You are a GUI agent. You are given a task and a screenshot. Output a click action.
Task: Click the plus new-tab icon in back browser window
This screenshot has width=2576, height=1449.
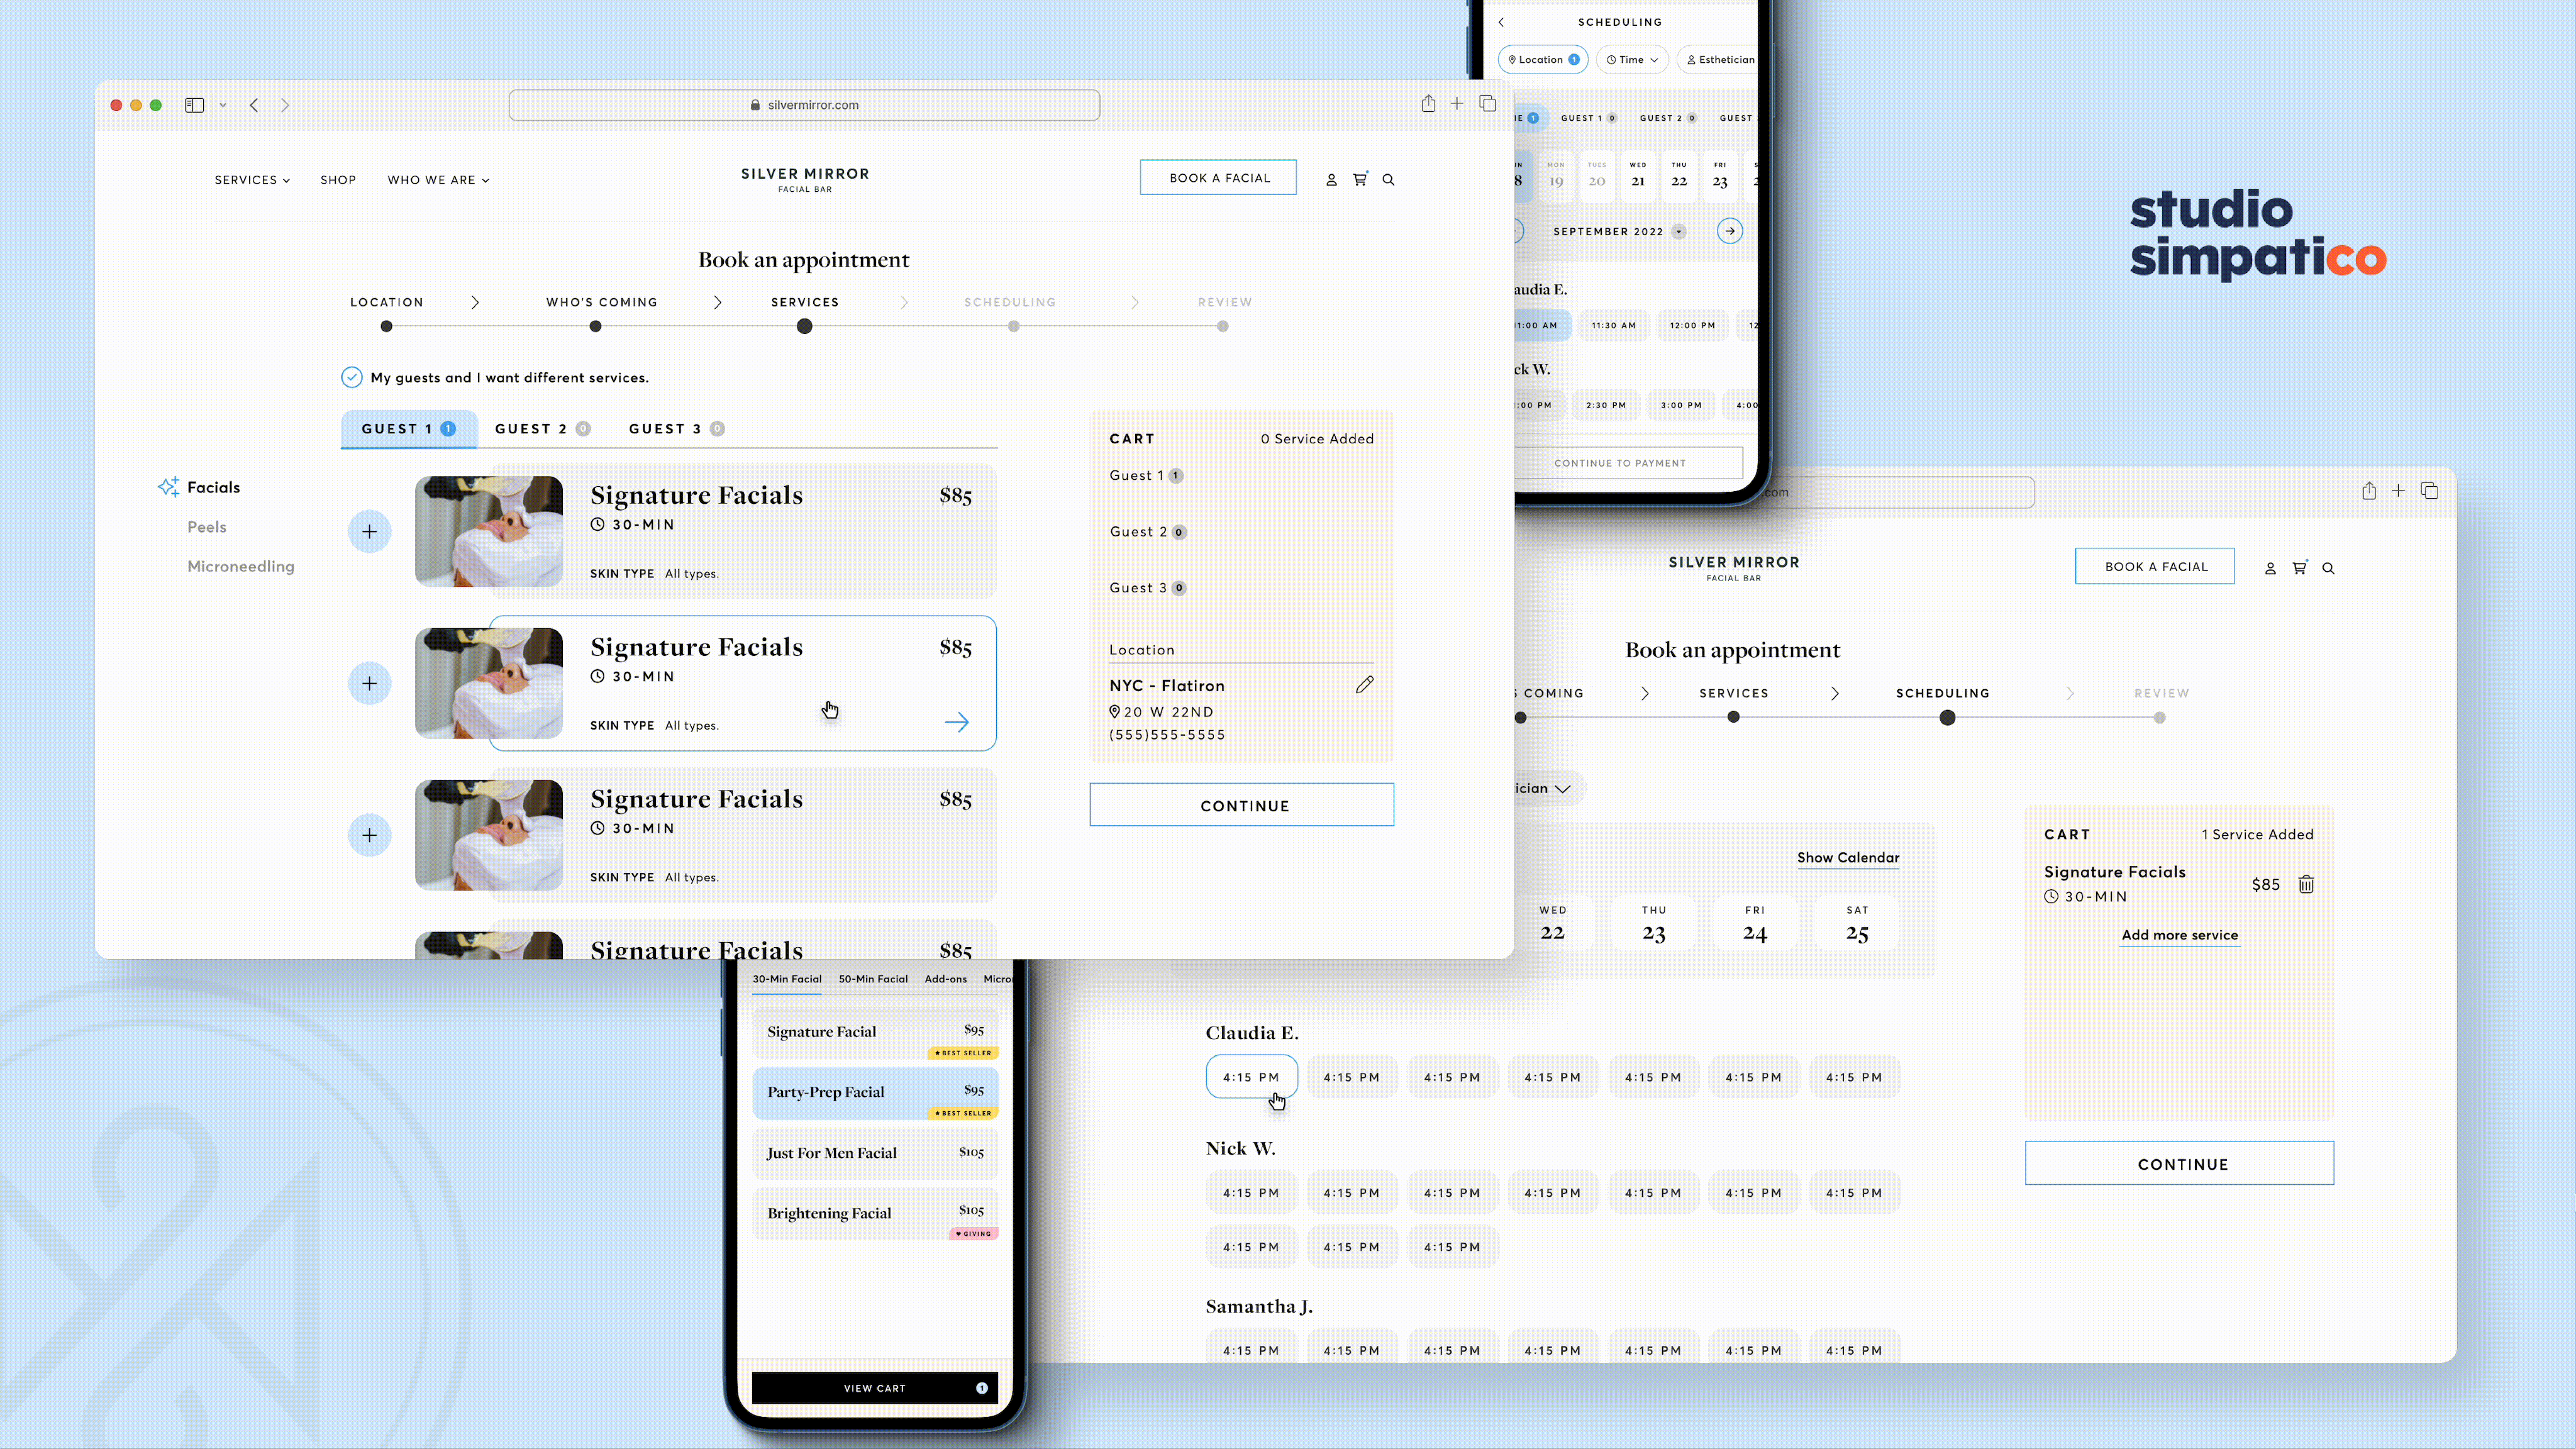click(2398, 490)
